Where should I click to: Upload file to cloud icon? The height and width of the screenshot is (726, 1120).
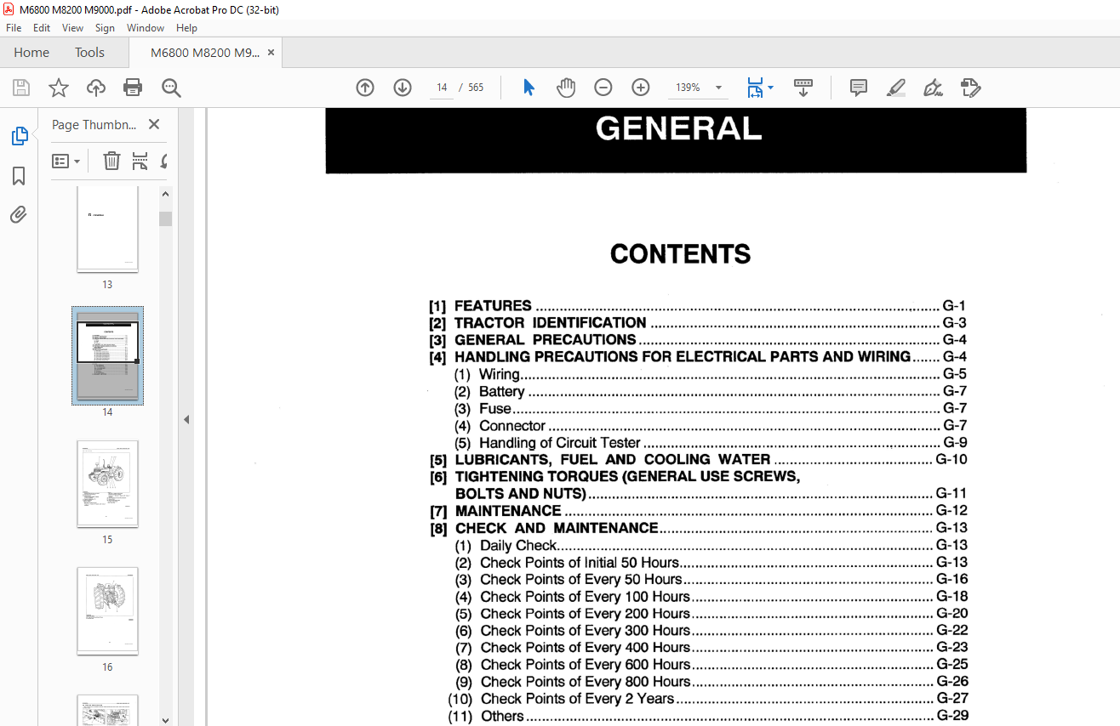coord(96,88)
